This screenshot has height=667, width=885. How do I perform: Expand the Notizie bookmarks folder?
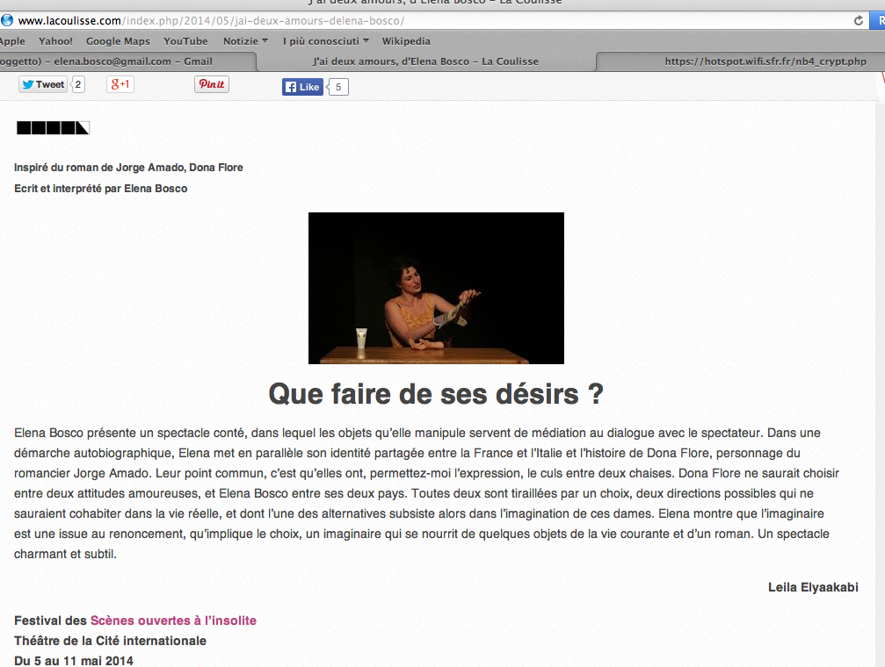245,41
